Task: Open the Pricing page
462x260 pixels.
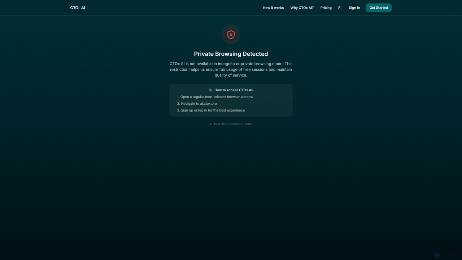Action: coord(326,8)
